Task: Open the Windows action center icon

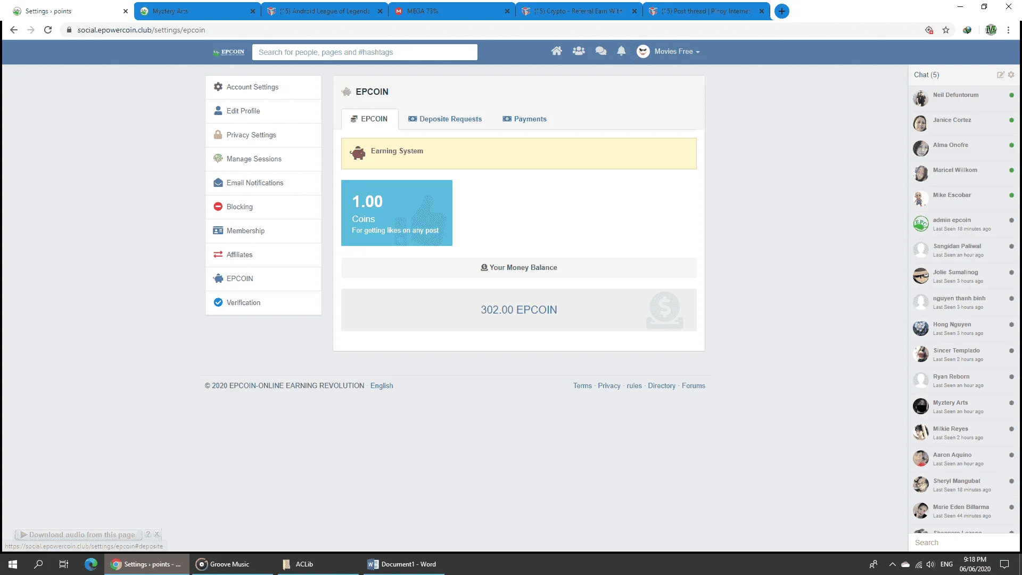Action: coord(1004,564)
